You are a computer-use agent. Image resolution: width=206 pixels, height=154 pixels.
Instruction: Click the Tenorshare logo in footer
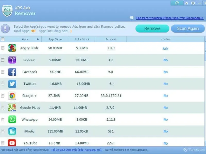pyautogui.click(x=195, y=150)
